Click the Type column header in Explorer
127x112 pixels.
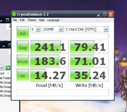tap(5, 73)
